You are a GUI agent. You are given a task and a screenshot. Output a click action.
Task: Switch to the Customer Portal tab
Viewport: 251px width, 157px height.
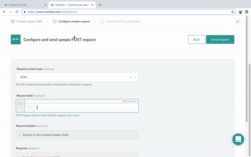pyautogui.click(x=24, y=5)
